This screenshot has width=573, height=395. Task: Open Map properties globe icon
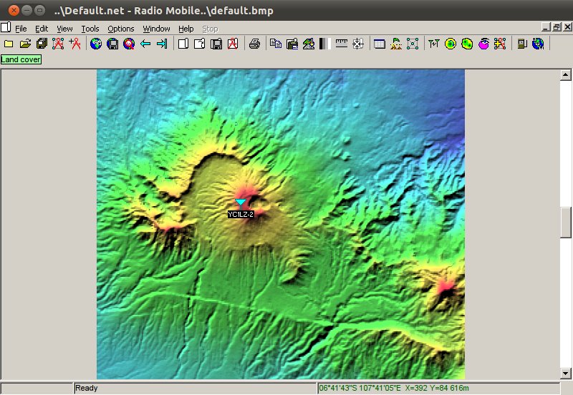coord(96,44)
